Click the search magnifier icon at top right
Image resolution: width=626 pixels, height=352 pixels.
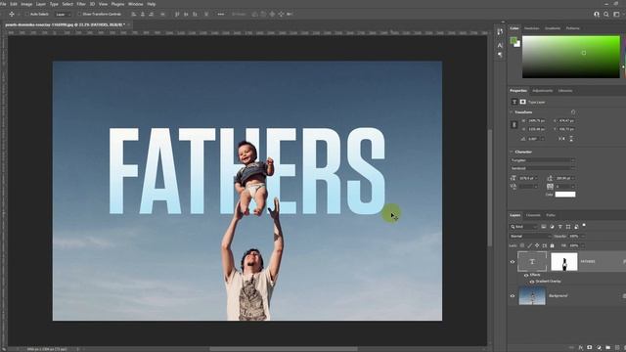(606, 14)
